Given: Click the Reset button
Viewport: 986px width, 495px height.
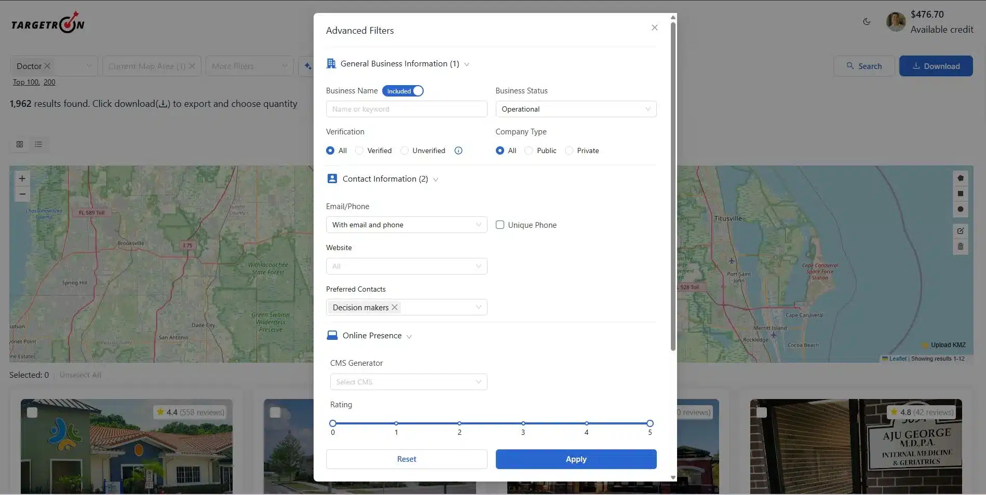Looking at the screenshot, I should pyautogui.click(x=406, y=459).
